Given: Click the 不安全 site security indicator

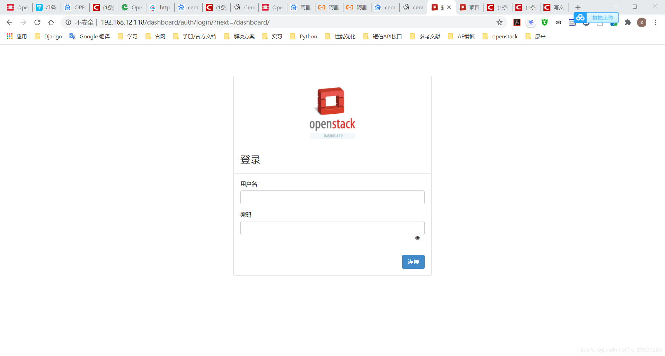Looking at the screenshot, I should coord(84,22).
